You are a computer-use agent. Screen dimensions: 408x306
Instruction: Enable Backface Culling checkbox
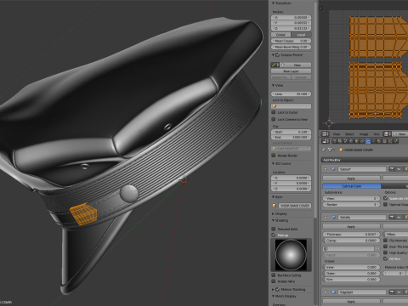click(274, 275)
